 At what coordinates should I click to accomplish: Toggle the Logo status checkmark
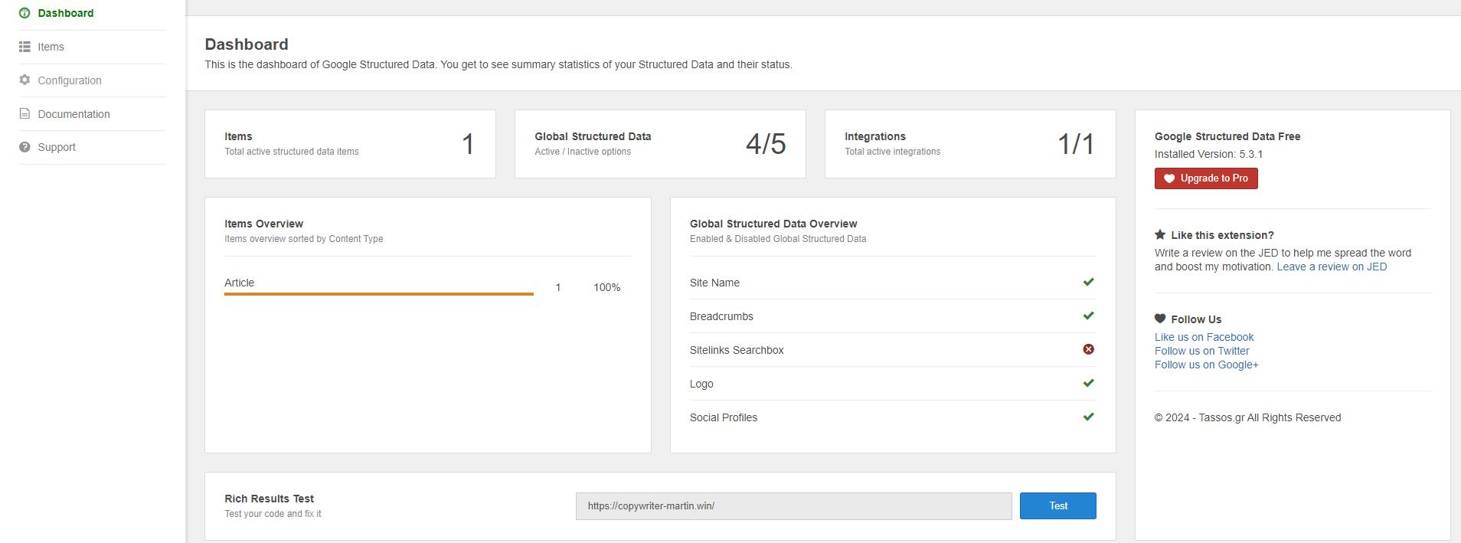1088,384
